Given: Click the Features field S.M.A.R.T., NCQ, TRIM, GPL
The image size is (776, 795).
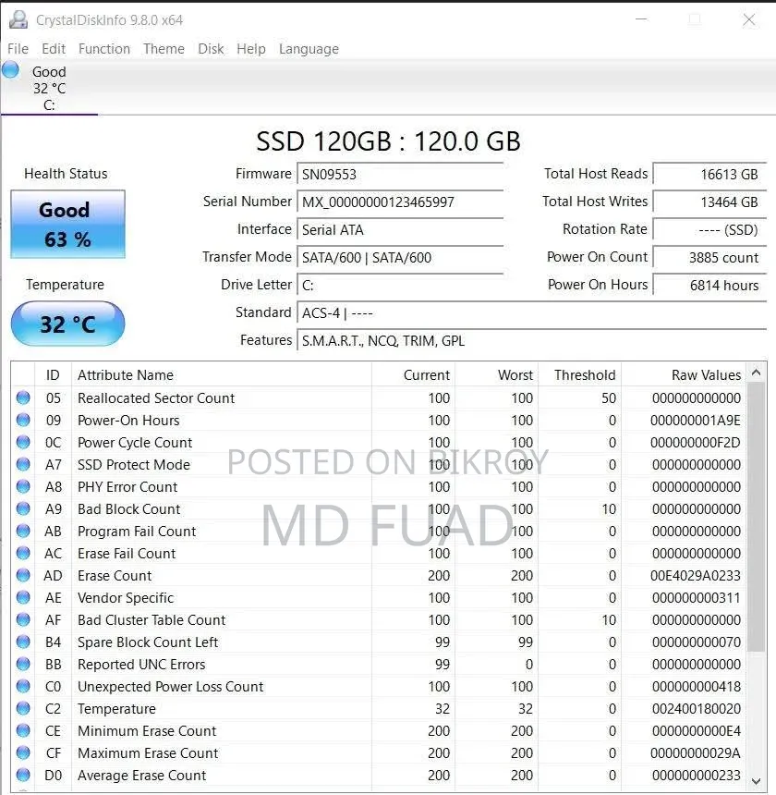Looking at the screenshot, I should [532, 341].
